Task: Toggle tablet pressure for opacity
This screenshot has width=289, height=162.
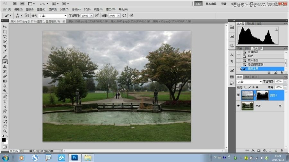Action: pyautogui.click(x=97, y=16)
